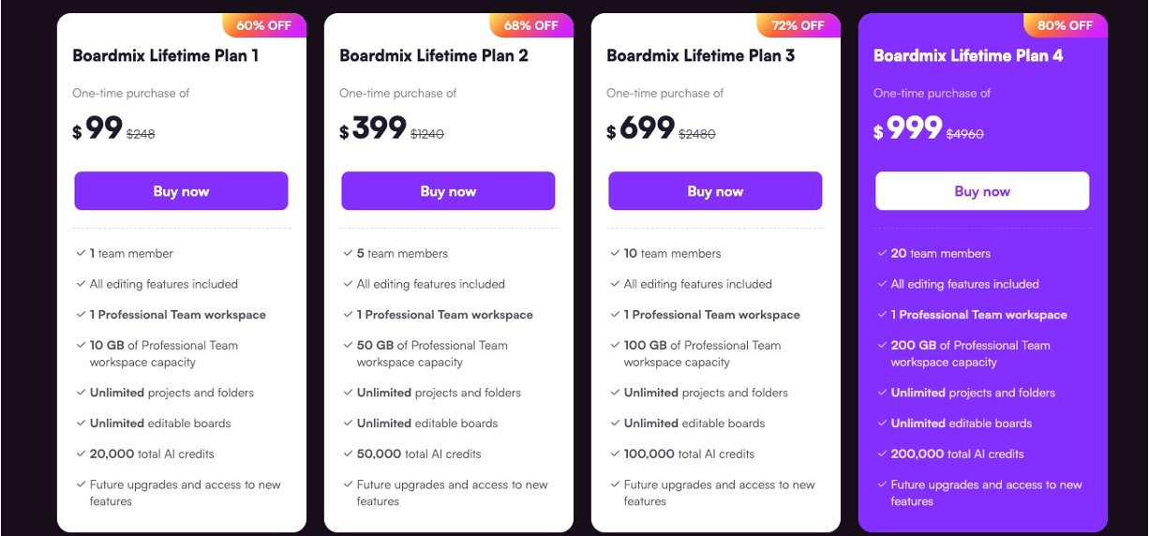Click the $999 price on purple card

coord(907,129)
